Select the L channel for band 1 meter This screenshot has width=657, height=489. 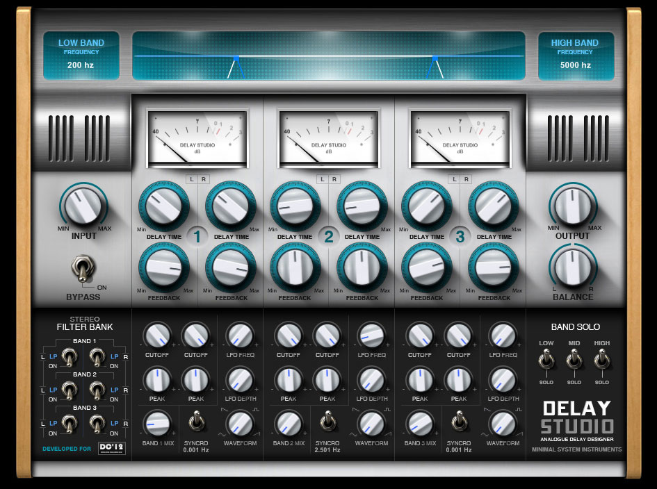pyautogui.click(x=193, y=179)
